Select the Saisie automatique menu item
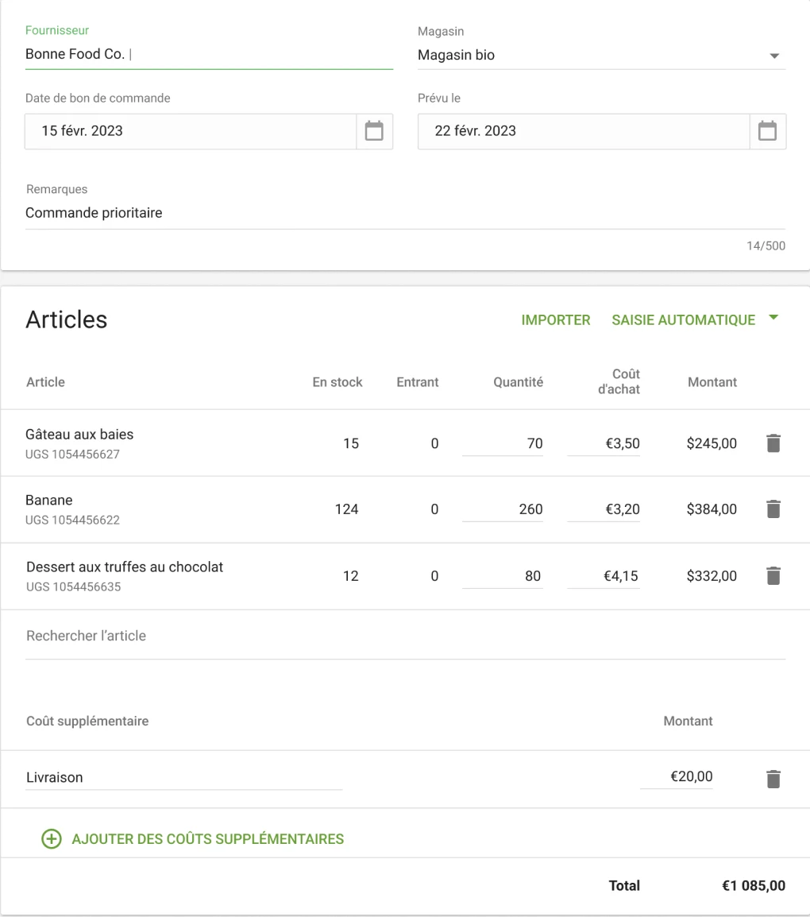 click(681, 319)
